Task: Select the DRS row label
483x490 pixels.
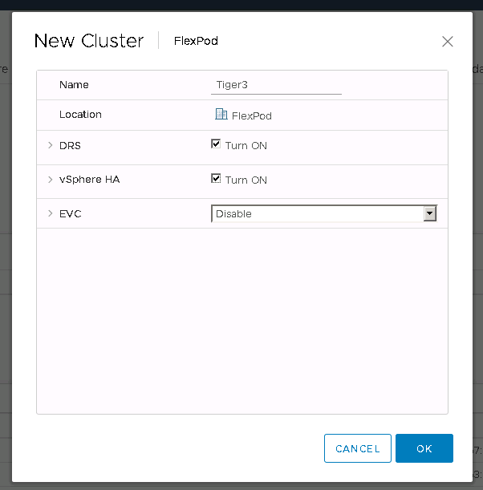Action: pos(70,145)
